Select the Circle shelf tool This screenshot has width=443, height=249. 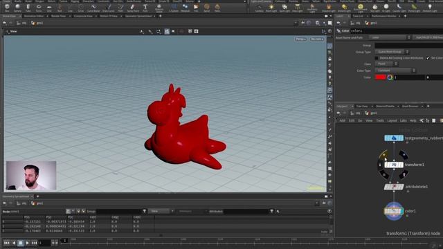click(81, 8)
